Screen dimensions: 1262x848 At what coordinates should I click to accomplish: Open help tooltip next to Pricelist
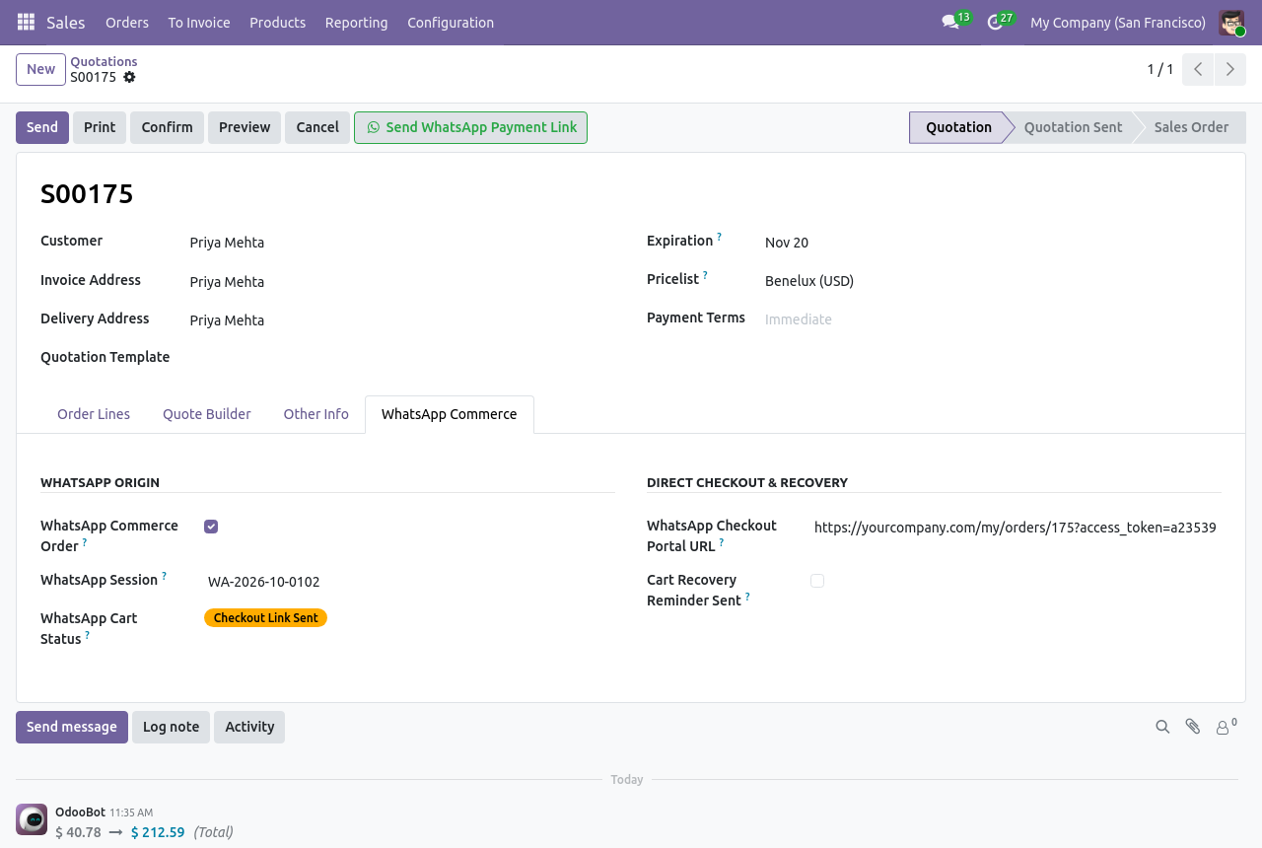click(705, 275)
